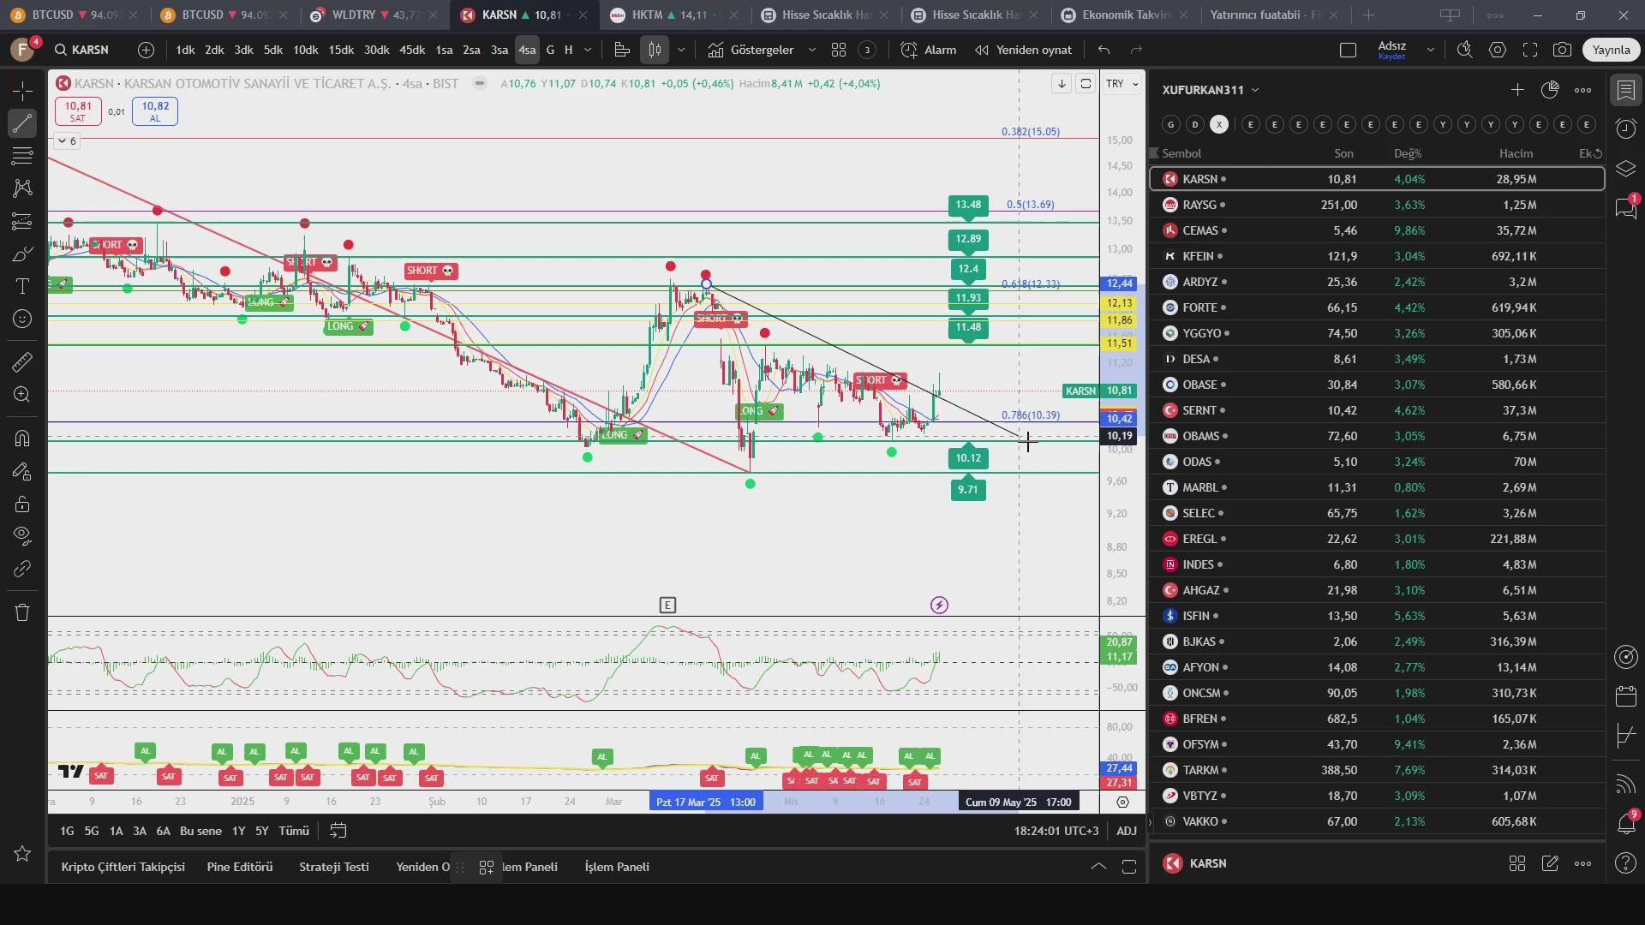Click Yeniden oynat replay button
The height and width of the screenshot is (925, 1645).
[x=1023, y=50]
